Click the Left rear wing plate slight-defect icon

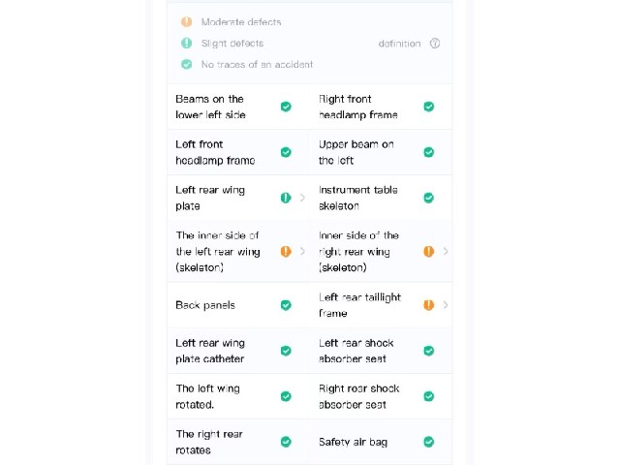point(286,198)
